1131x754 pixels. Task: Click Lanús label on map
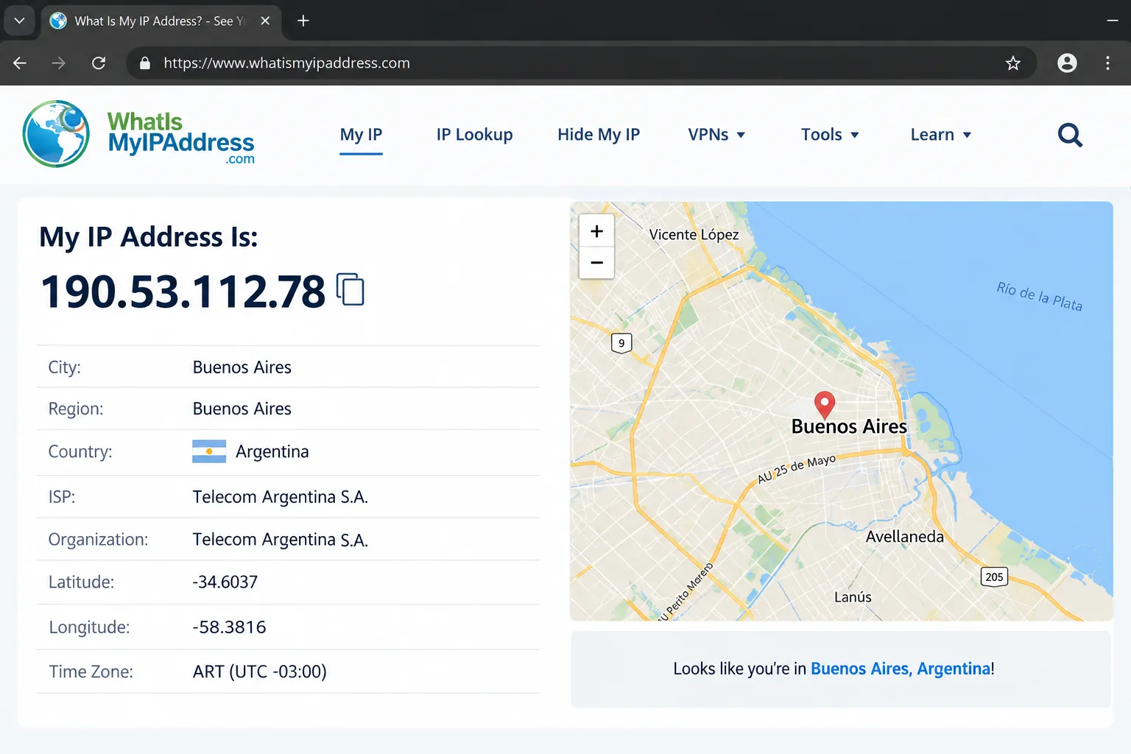[x=853, y=596]
